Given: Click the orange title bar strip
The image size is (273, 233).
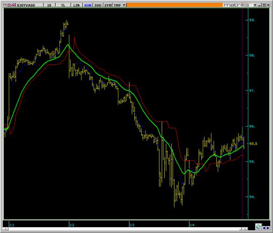Looking at the screenshot, I should tap(175, 5).
